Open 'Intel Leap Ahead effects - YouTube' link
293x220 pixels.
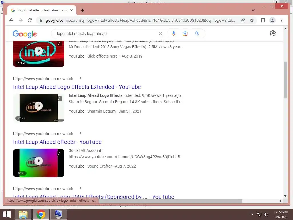point(57,142)
